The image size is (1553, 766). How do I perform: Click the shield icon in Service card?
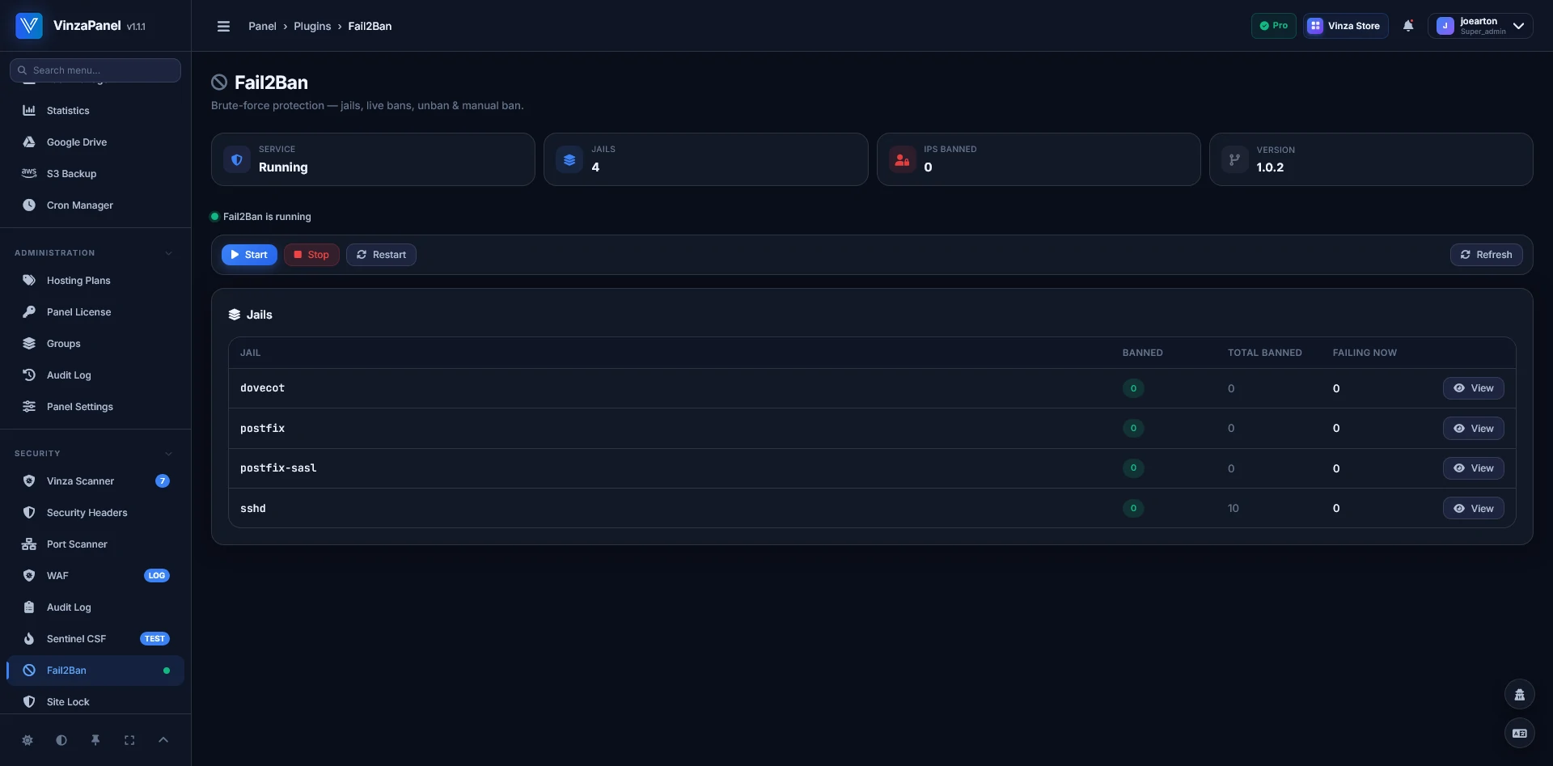[237, 159]
